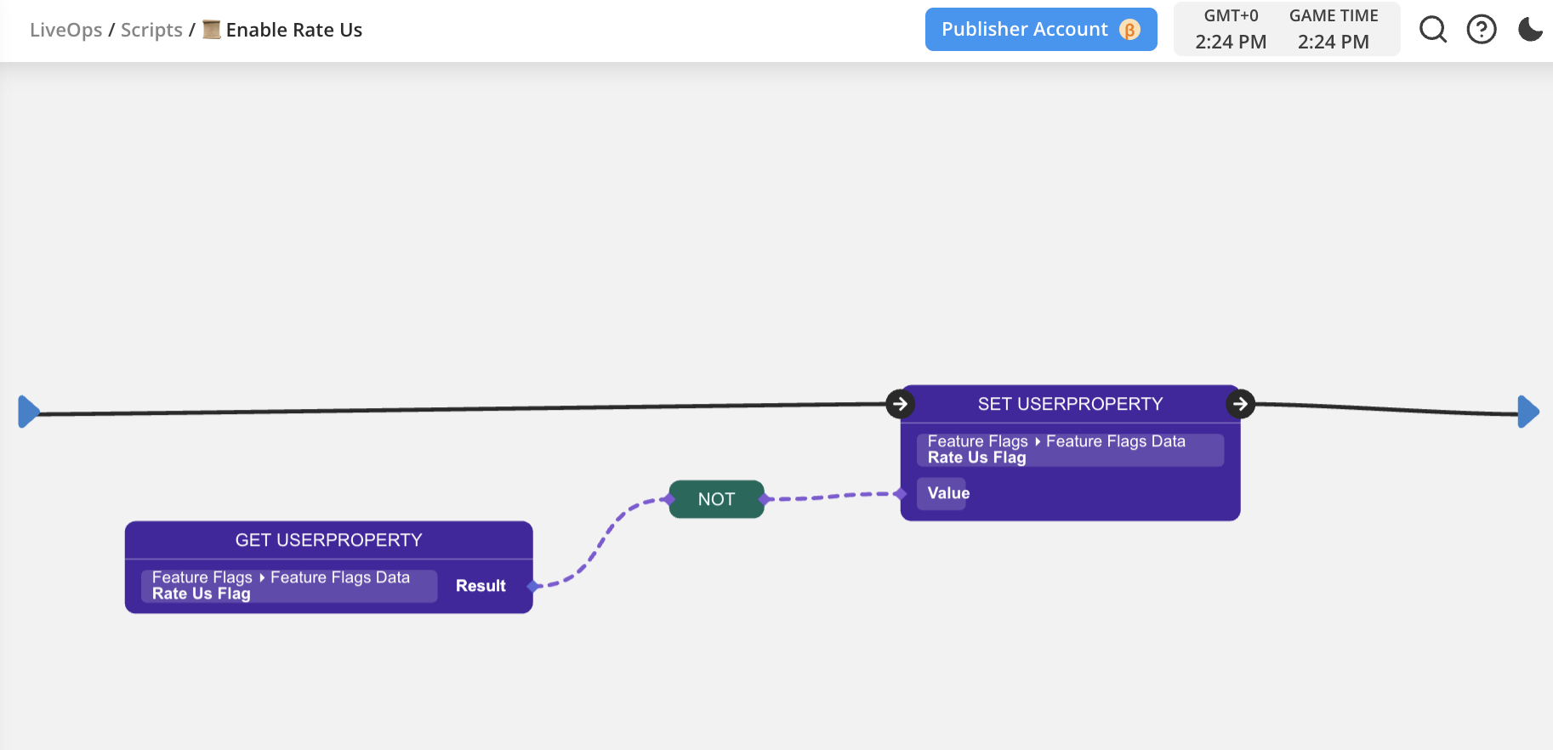Go to Scripts breadcrumb link
Viewport: 1553px width, 750px height.
click(x=151, y=30)
